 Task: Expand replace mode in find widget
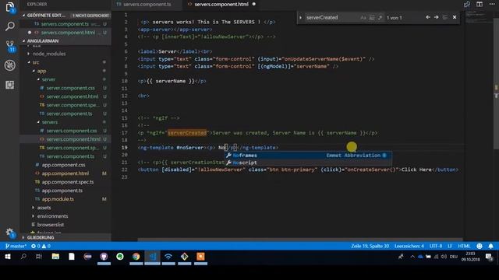pos(300,18)
